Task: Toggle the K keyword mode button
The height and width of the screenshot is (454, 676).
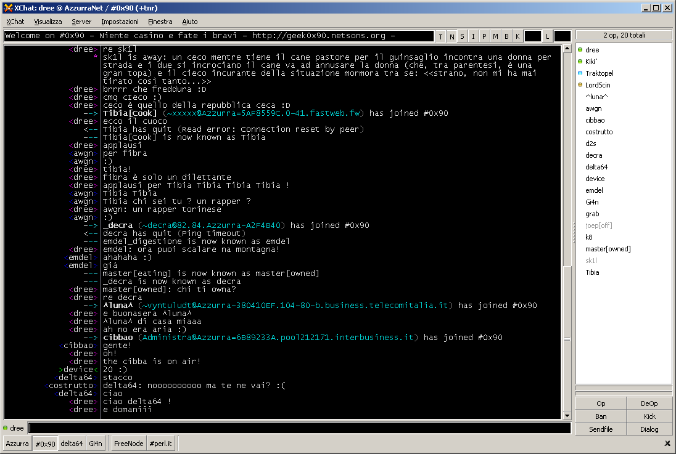Action: 517,36
